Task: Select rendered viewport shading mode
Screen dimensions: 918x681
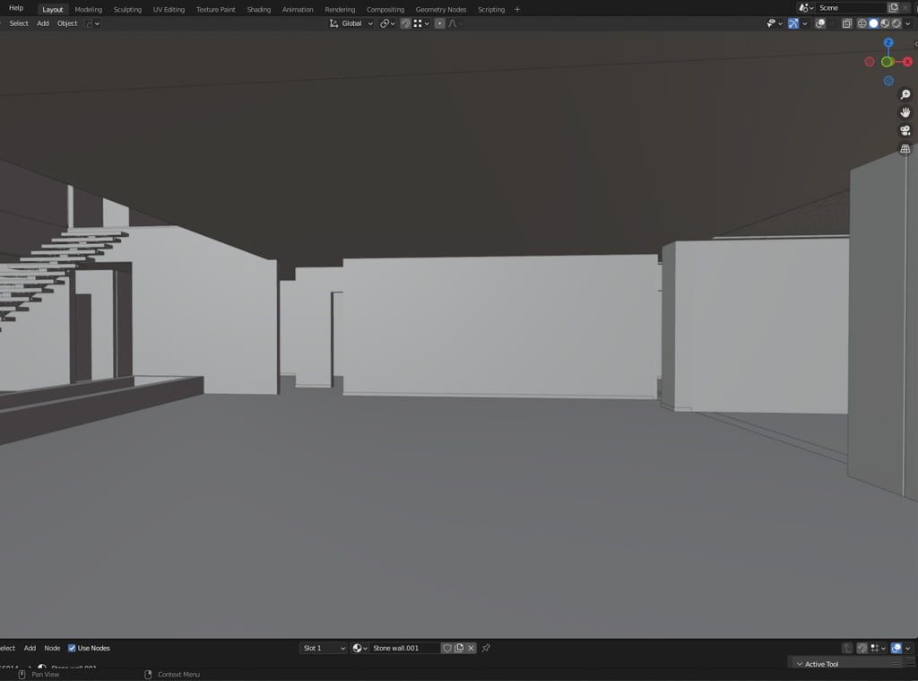Action: pyautogui.click(x=896, y=23)
